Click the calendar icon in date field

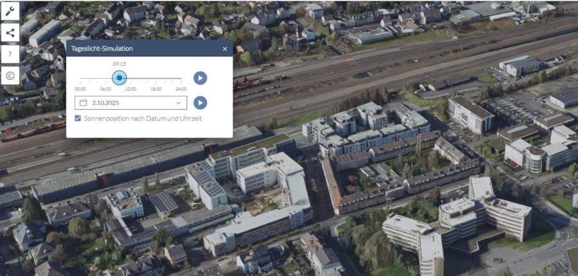pyautogui.click(x=83, y=103)
